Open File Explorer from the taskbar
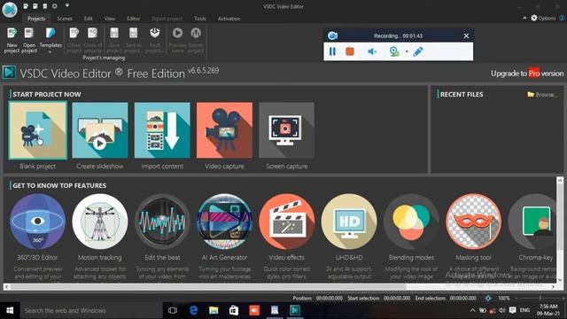Screen dimensions: 567x319 coord(214,310)
